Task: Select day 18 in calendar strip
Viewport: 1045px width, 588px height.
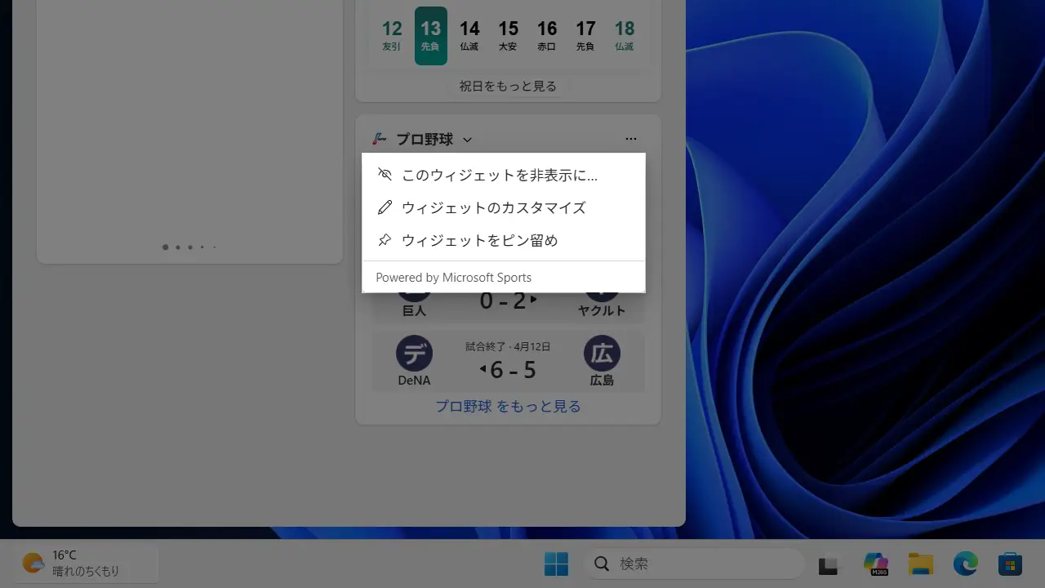Action: coord(625,36)
